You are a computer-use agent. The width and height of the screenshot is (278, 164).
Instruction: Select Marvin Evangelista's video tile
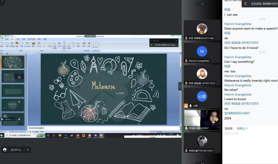click(202, 53)
